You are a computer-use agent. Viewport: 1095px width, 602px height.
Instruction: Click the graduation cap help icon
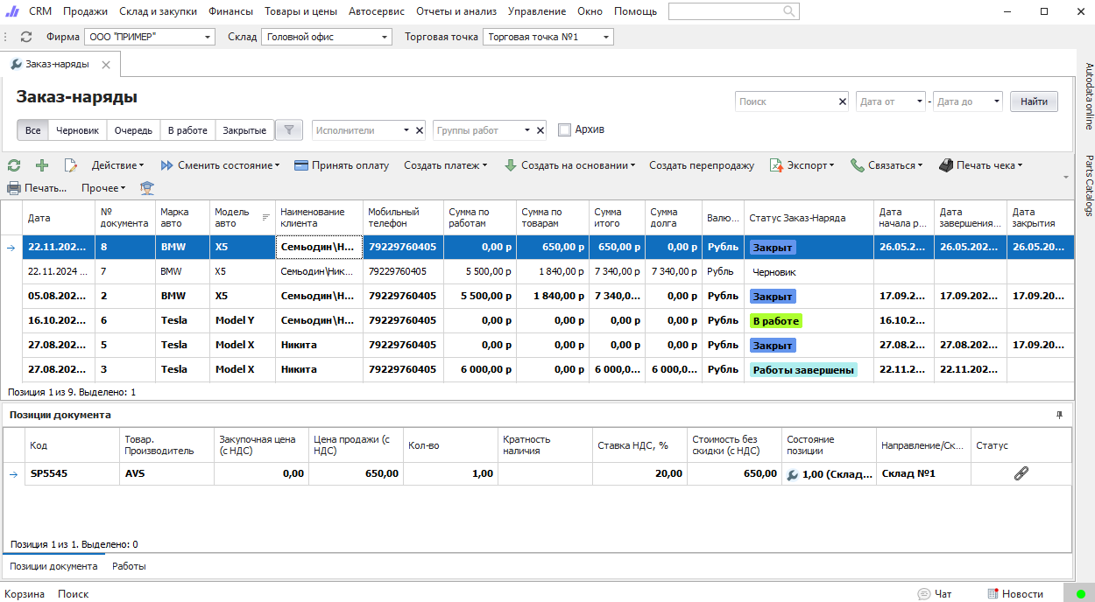[147, 188]
